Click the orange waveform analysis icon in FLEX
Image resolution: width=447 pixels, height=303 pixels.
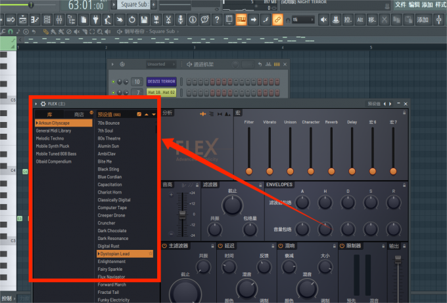[x=202, y=114]
